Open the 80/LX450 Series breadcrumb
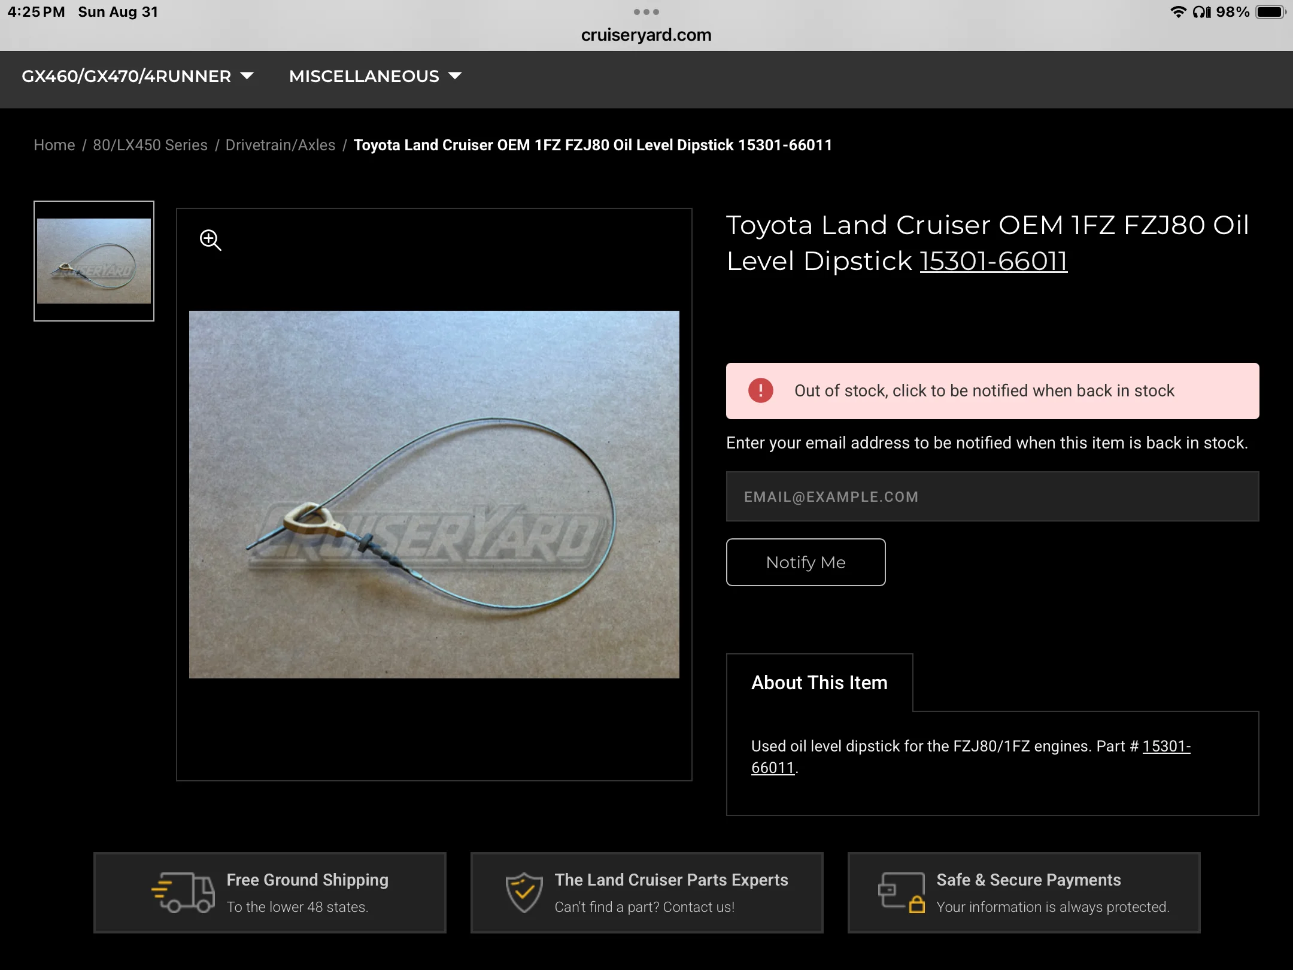Image resolution: width=1293 pixels, height=970 pixels. click(150, 145)
